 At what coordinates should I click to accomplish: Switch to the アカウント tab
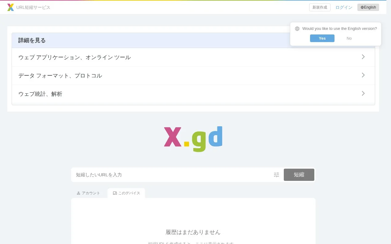[89, 193]
